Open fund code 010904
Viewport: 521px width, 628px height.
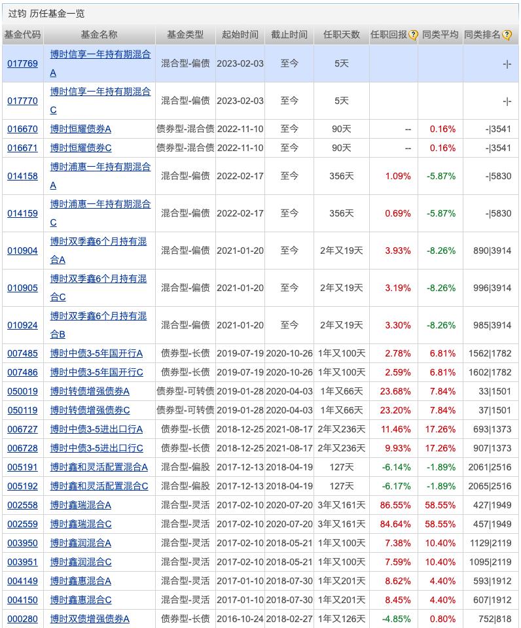coord(22,251)
